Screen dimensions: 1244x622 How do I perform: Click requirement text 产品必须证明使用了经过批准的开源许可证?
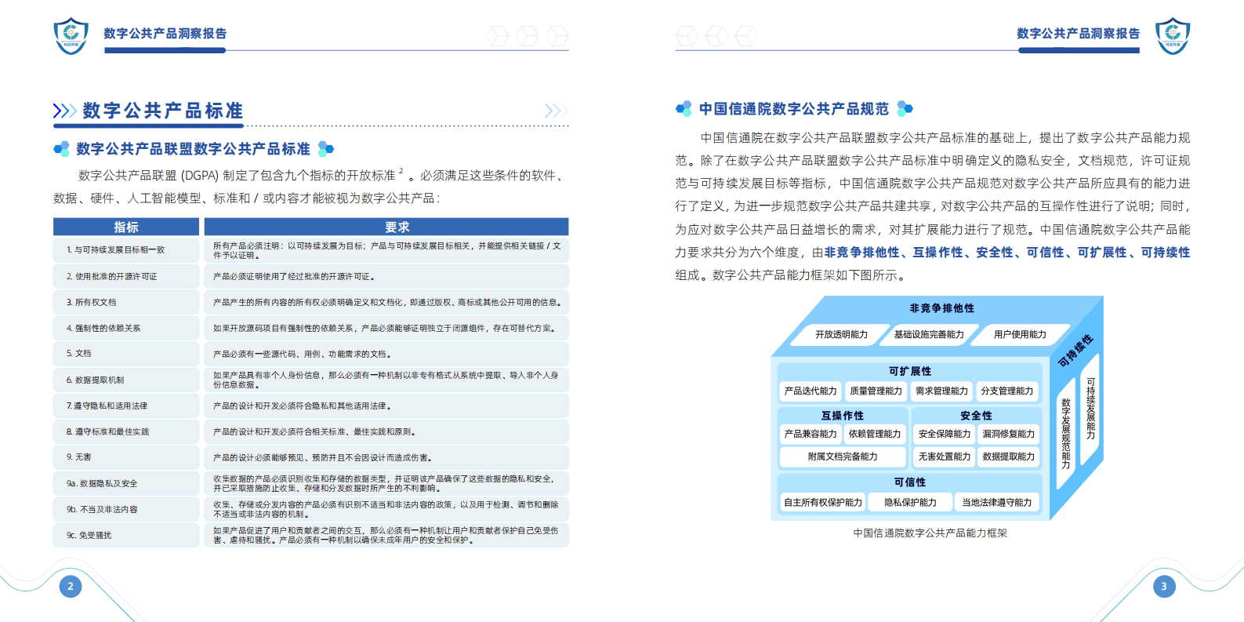click(295, 276)
